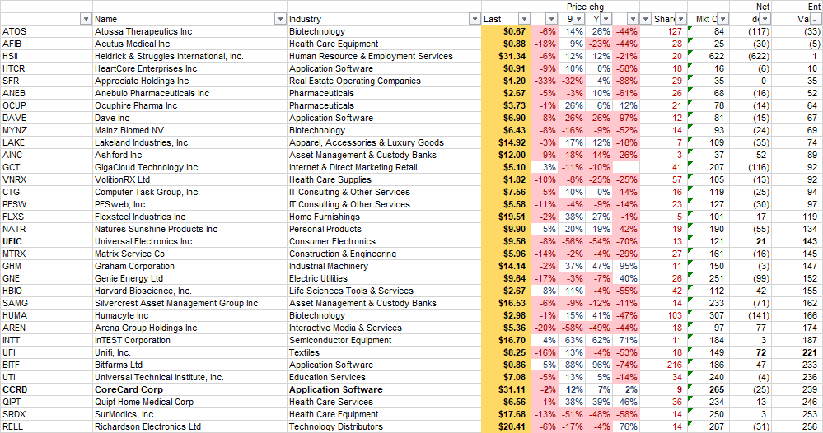Viewport: 823px width, 433px height.
Task: Select the bold UEIC ticker cell
Action: click(x=47, y=241)
